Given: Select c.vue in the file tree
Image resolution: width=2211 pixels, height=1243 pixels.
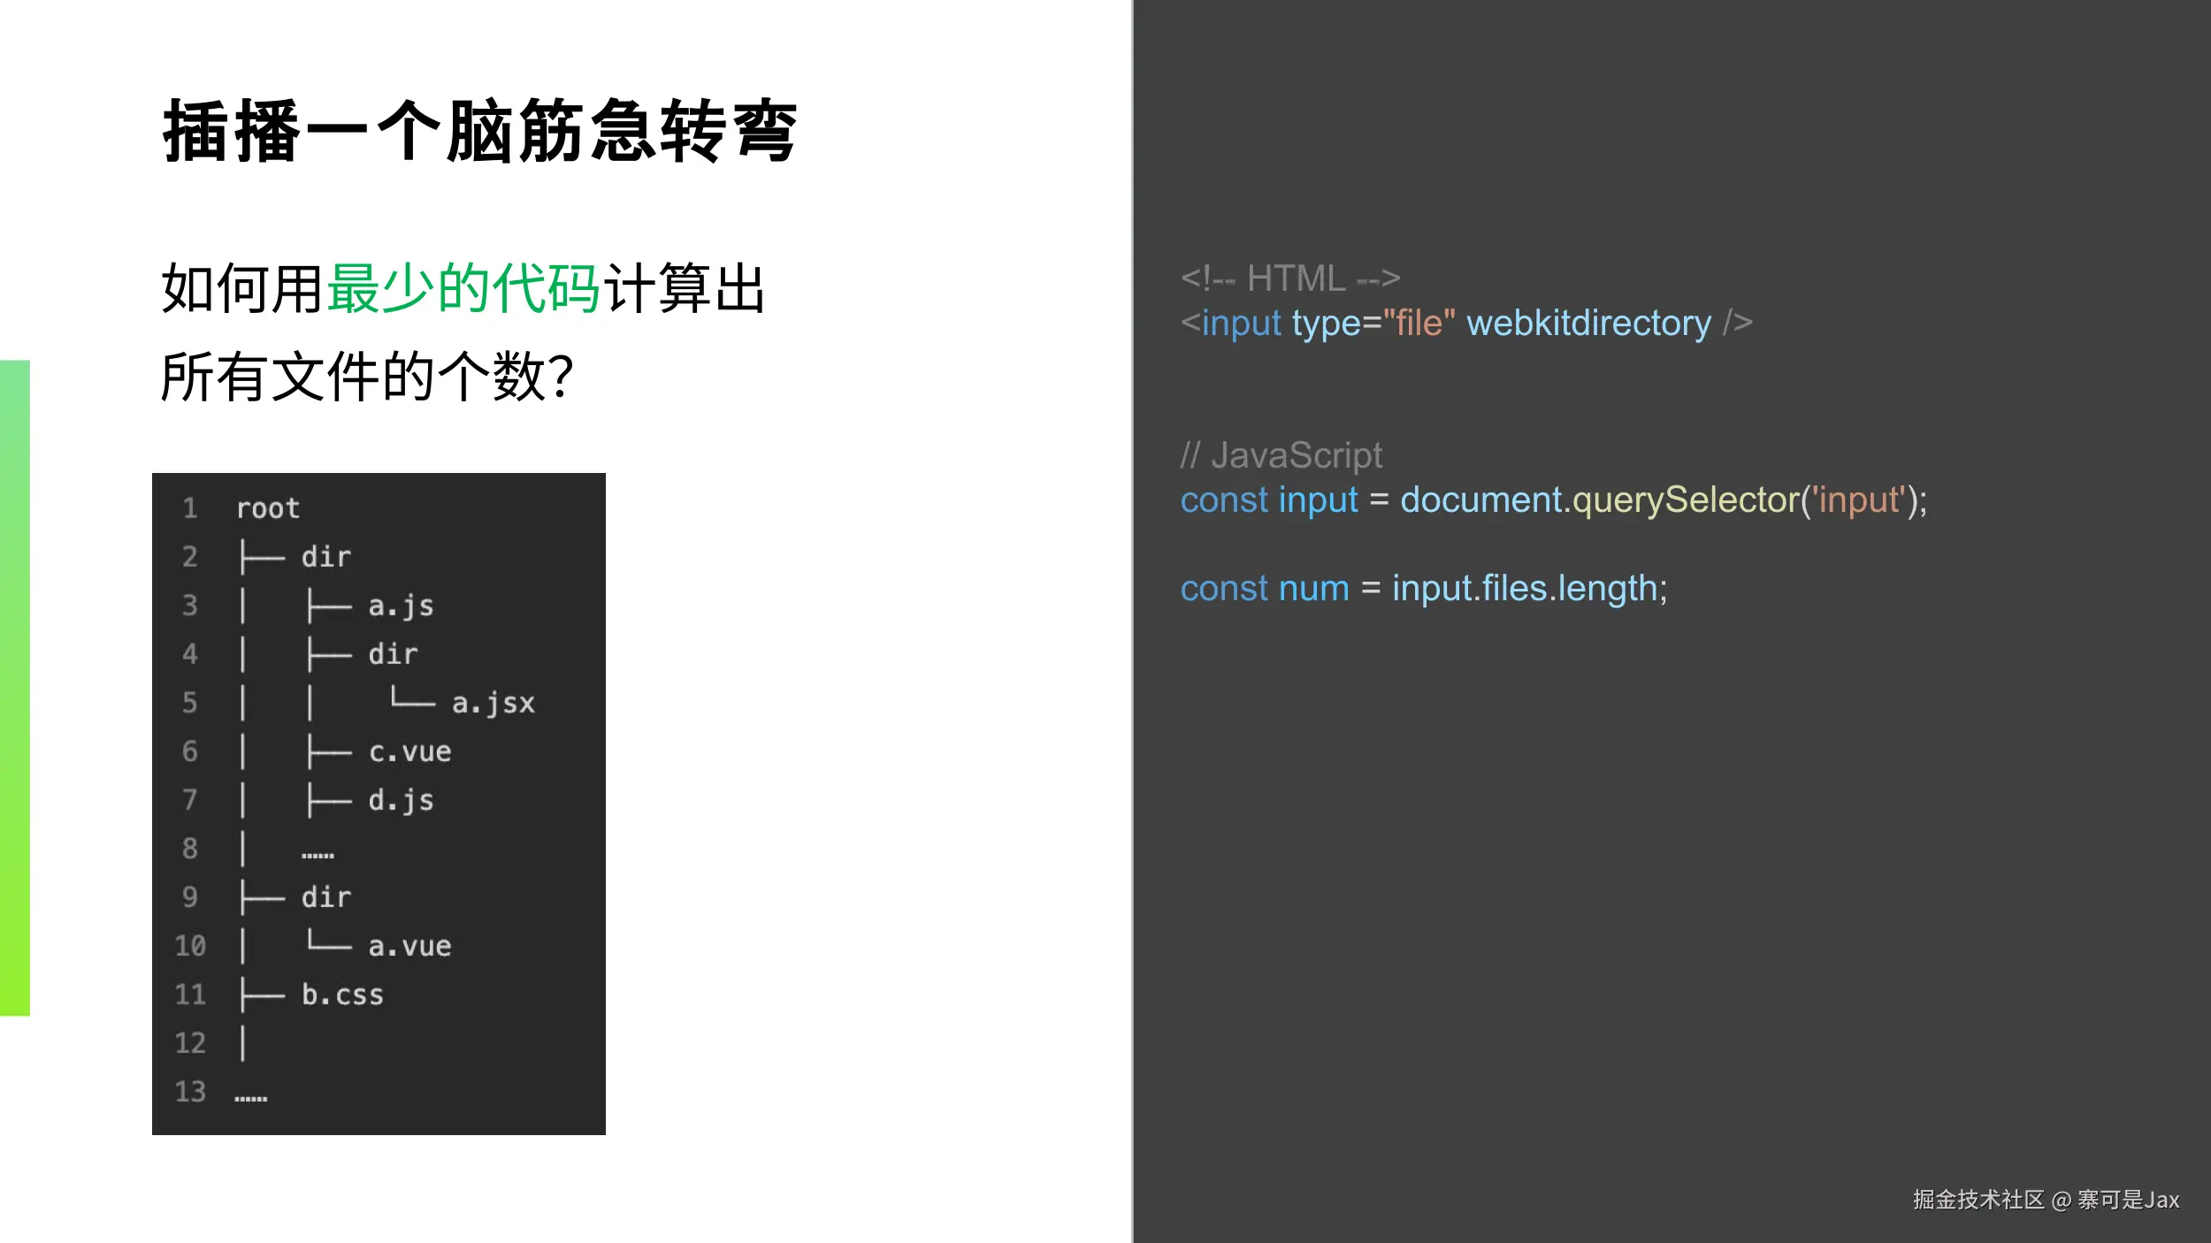Looking at the screenshot, I should click(409, 751).
